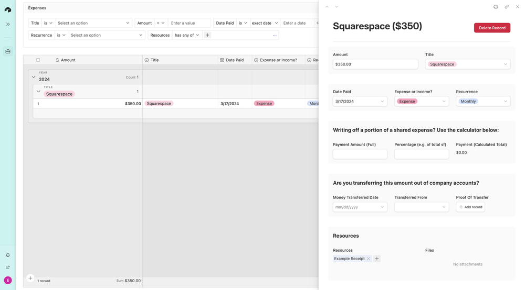Open the Title filter 'Select an option' dropdown
Image resolution: width=525 pixels, height=290 pixels.
[x=94, y=23]
